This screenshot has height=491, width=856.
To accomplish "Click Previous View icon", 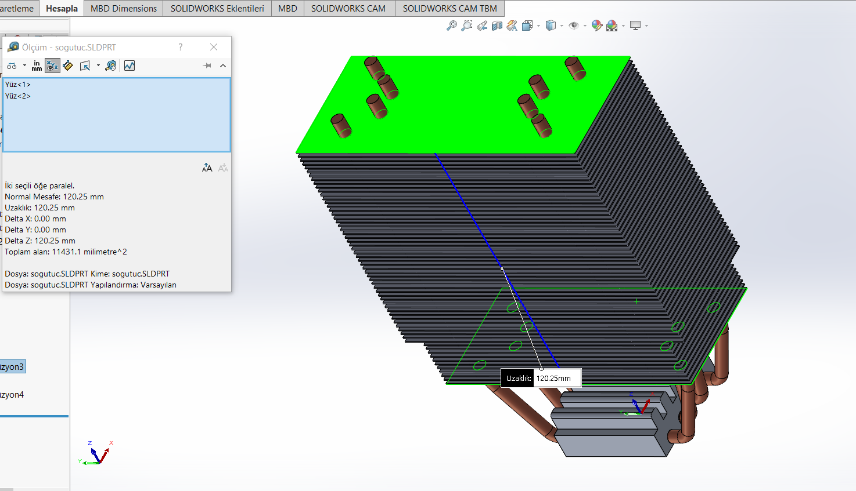I will [x=482, y=26].
